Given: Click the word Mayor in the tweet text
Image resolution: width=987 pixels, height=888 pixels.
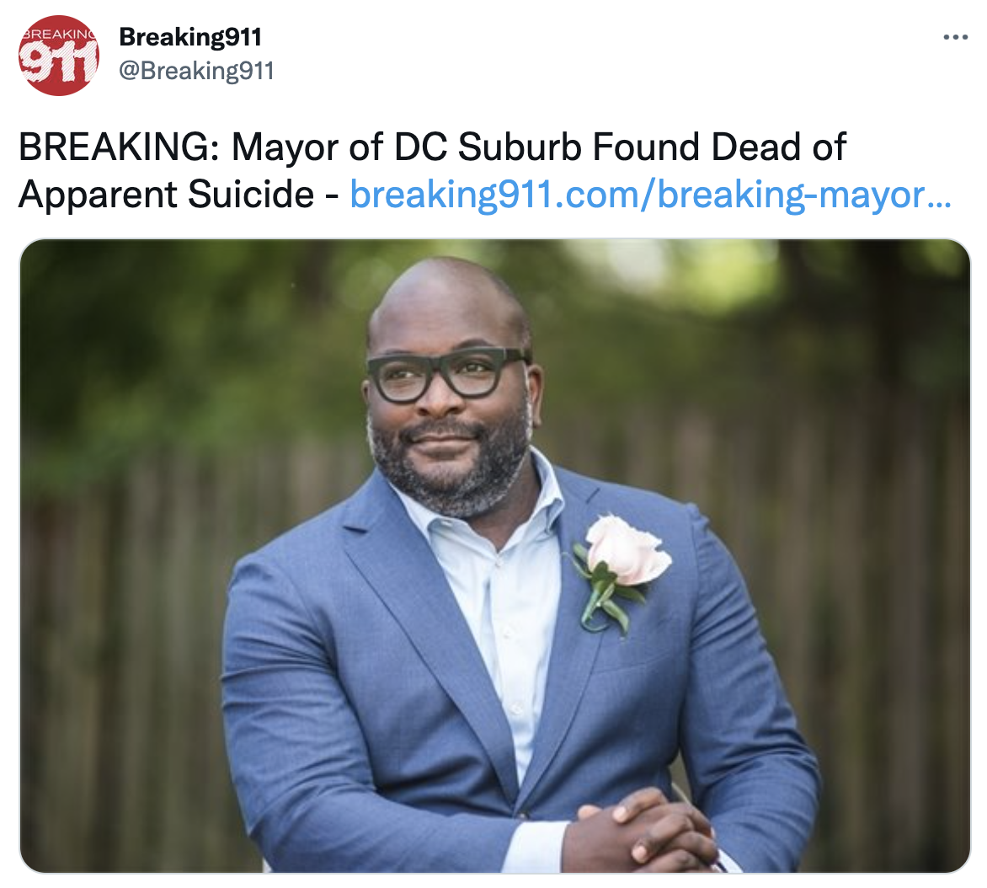Looking at the screenshot, I should pyautogui.click(x=285, y=148).
